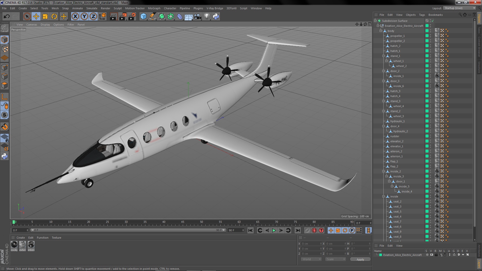Click the green layer color swatch of hatch_2

tap(427, 46)
